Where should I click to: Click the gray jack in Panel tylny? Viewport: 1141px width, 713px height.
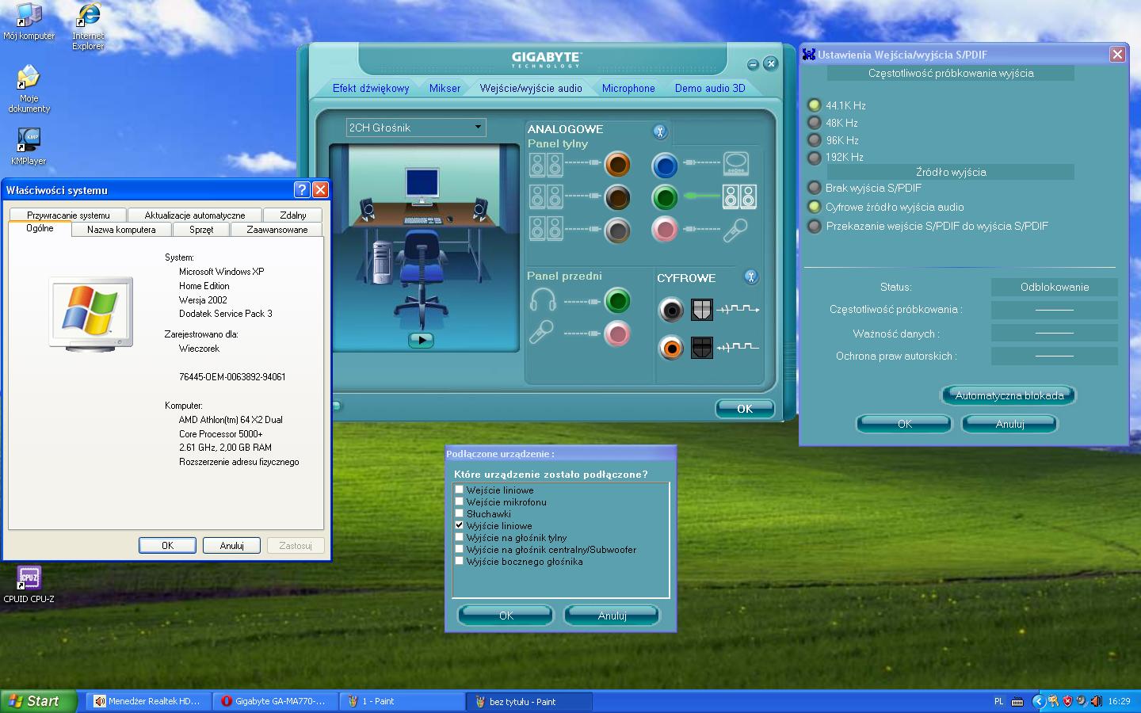click(617, 231)
